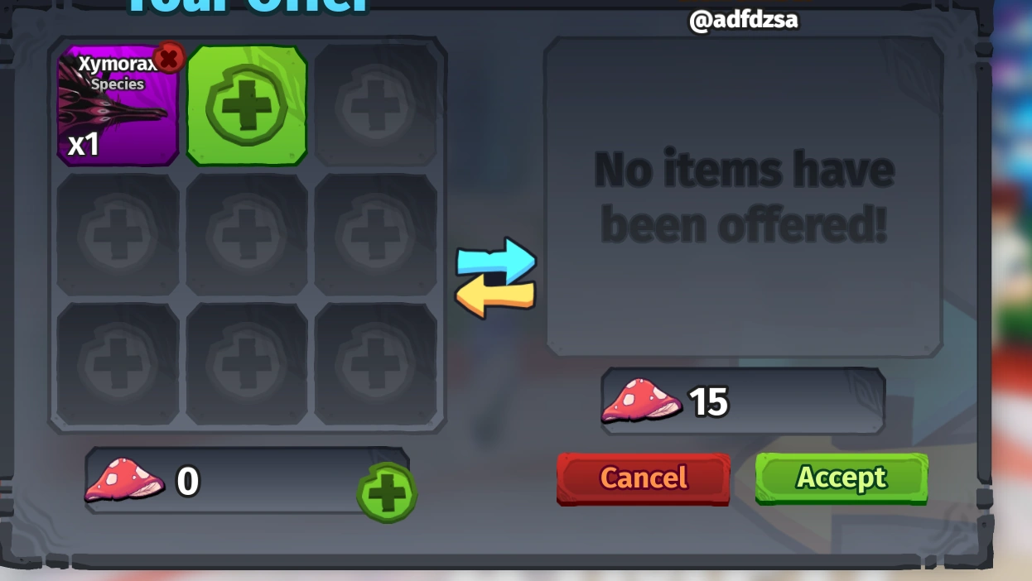The height and width of the screenshot is (581, 1032).
Task: Click the green add item slot
Action: [x=247, y=105]
